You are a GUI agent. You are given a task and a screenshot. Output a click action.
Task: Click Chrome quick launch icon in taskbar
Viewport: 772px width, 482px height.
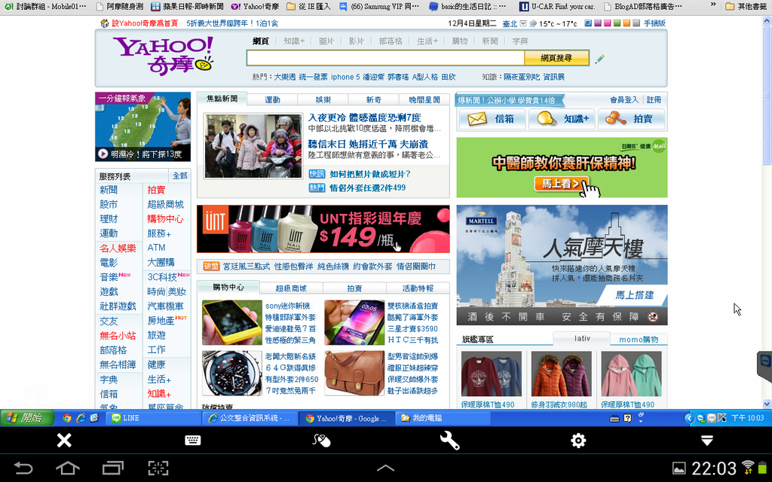[67, 418]
